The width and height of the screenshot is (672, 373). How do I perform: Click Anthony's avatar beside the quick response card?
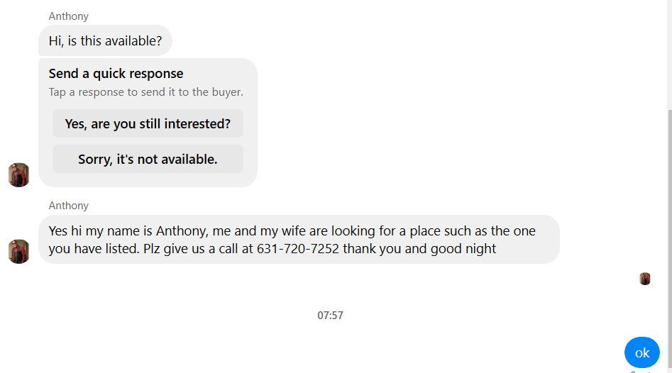click(x=19, y=174)
